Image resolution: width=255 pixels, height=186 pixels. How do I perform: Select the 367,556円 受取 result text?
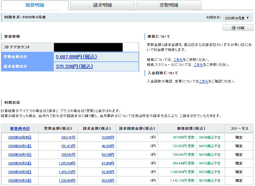[184, 138]
